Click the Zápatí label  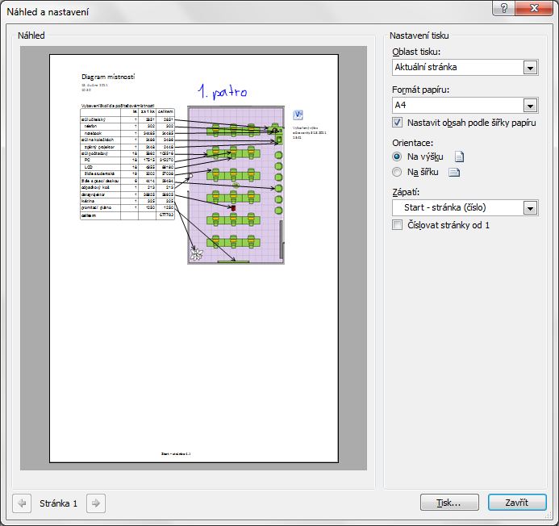pyautogui.click(x=406, y=192)
